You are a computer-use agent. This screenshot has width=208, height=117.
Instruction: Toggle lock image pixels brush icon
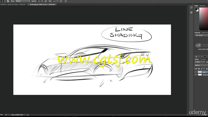pyautogui.click(x=202, y=69)
